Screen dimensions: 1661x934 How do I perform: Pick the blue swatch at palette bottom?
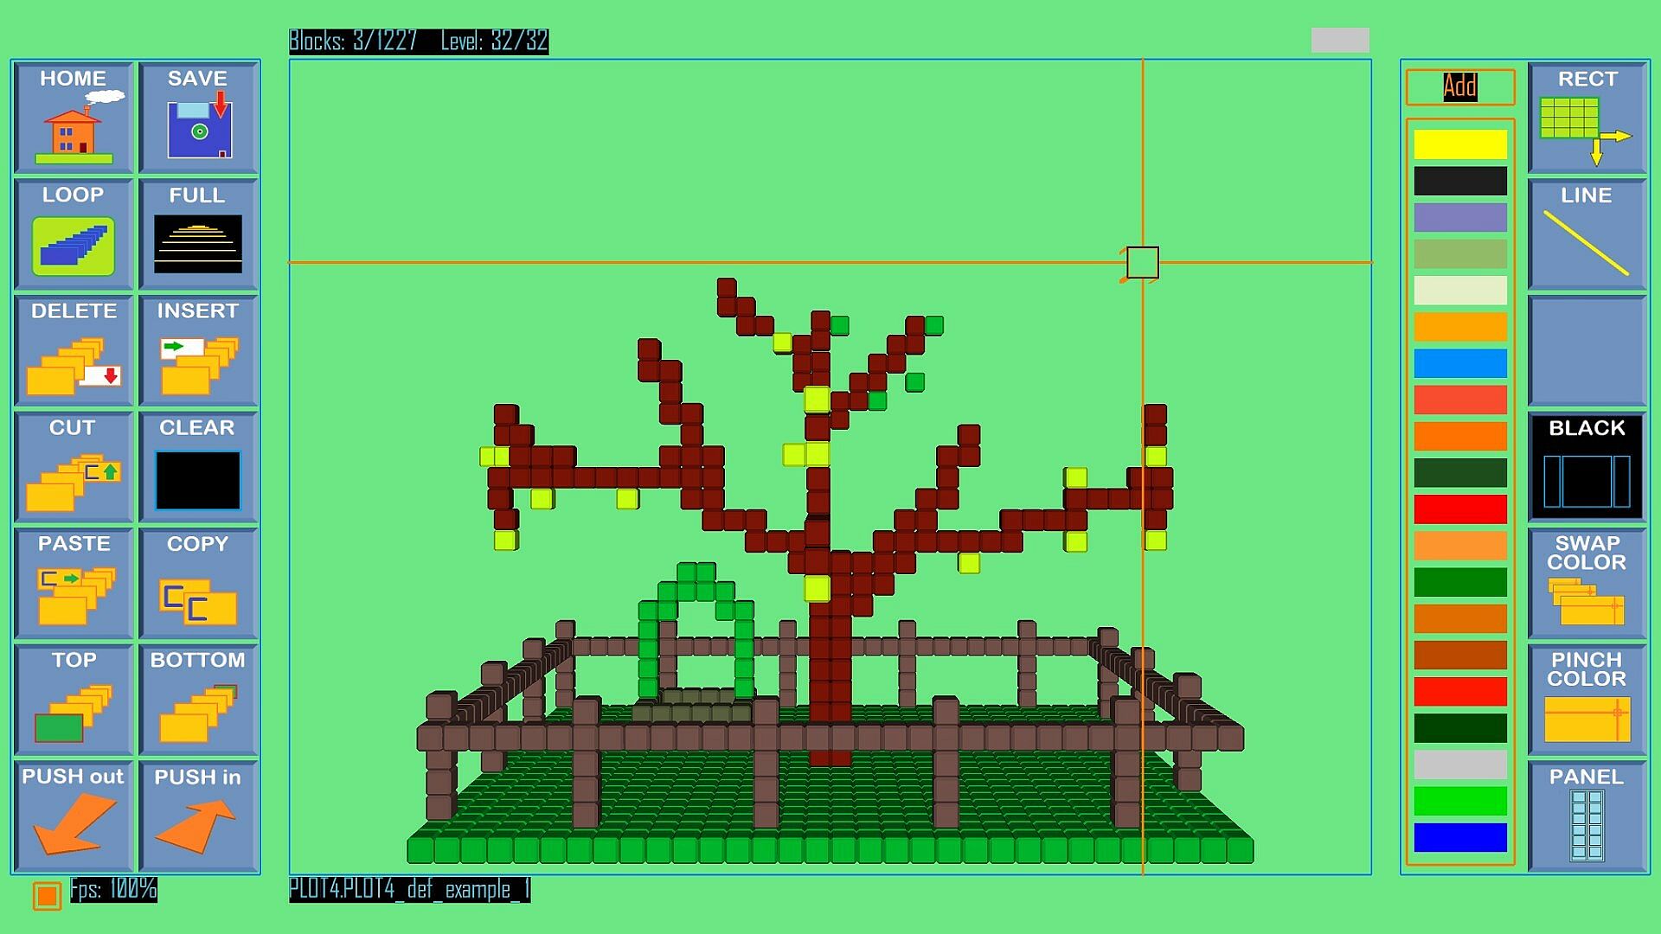[1460, 837]
